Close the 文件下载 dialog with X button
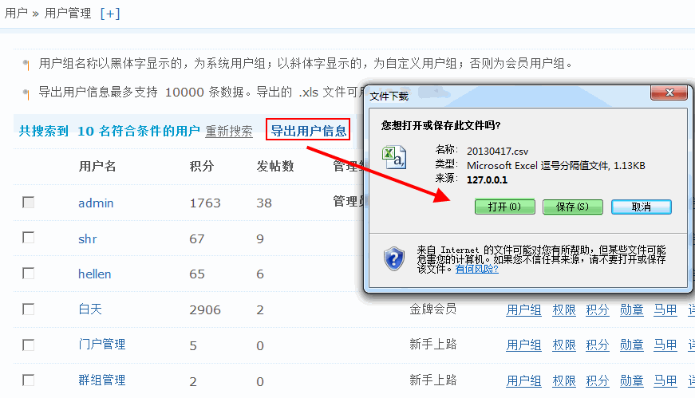 click(x=668, y=95)
